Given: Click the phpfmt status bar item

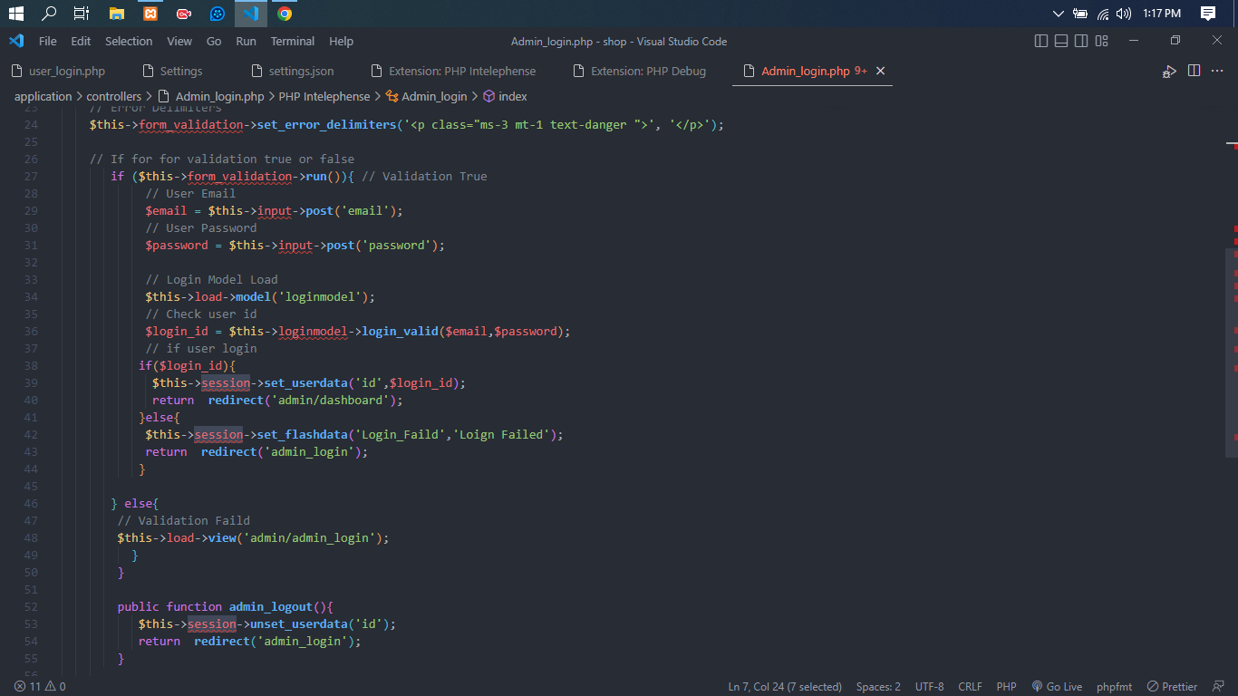Looking at the screenshot, I should pos(1114,687).
